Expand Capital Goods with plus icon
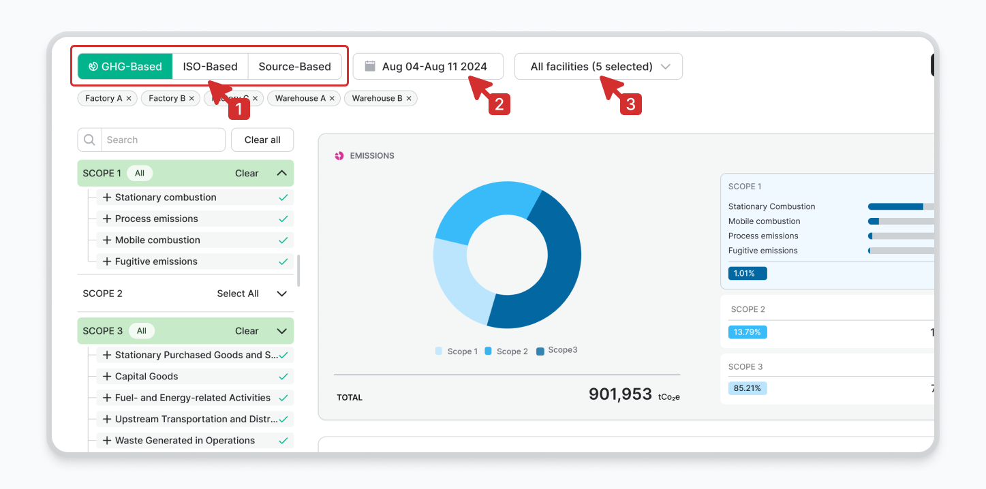Viewport: 986px width, 489px height. point(107,377)
